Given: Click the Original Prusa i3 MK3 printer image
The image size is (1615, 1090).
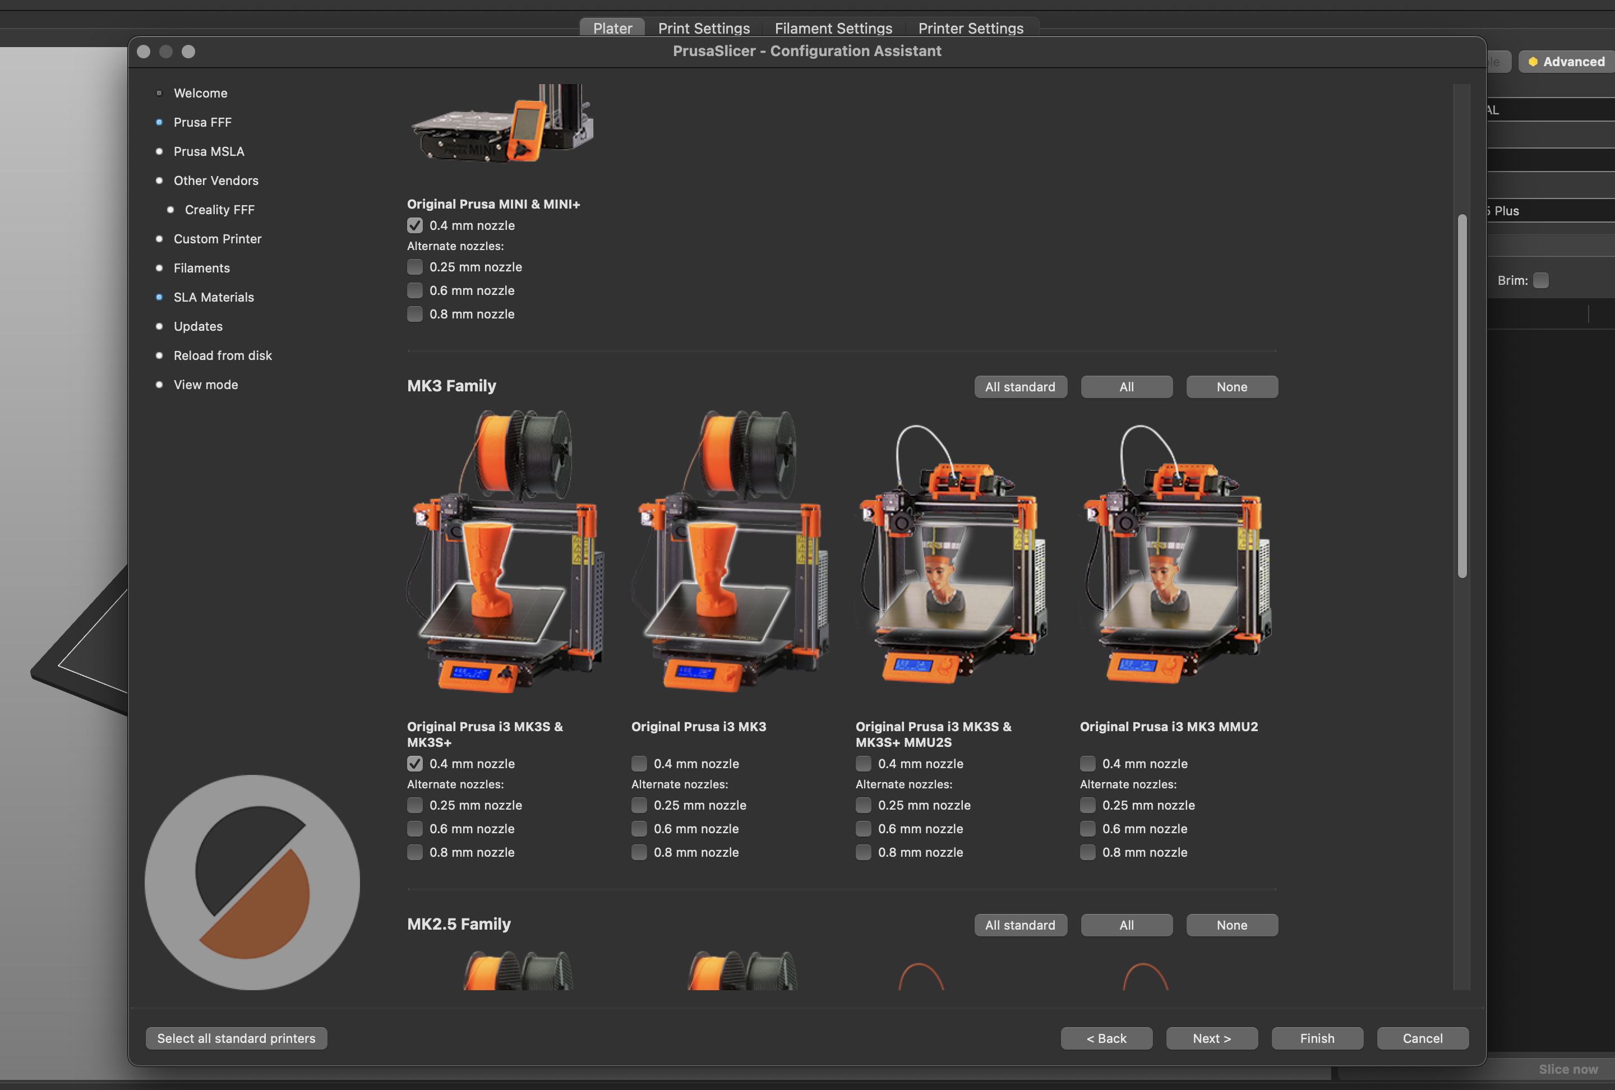Looking at the screenshot, I should coord(730,552).
